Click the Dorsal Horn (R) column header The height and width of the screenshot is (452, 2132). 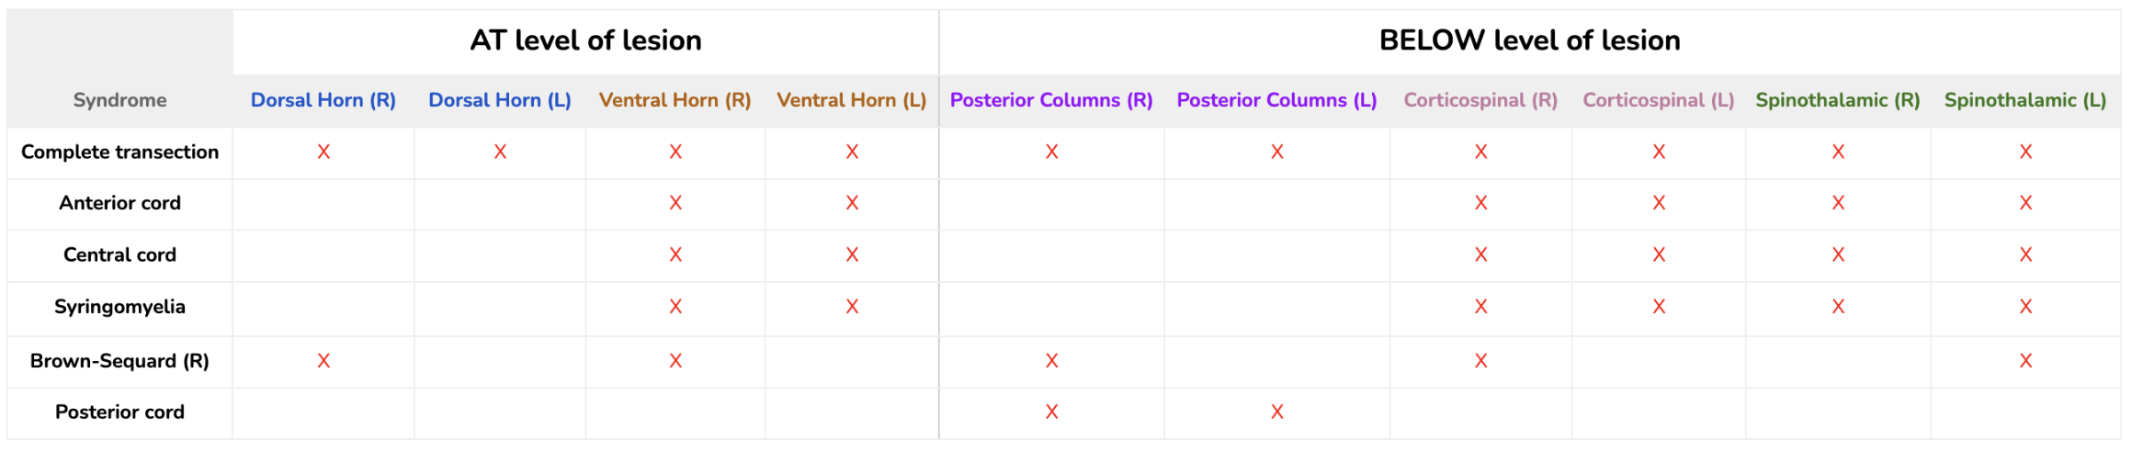(x=323, y=100)
